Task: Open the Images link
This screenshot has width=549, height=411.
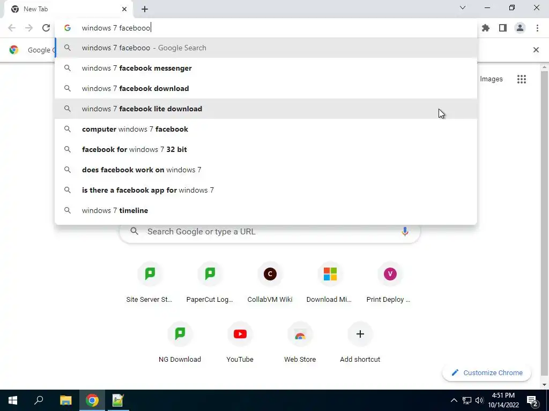Action: coord(491,79)
